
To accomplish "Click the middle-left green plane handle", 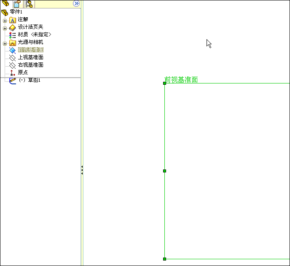I will click(x=165, y=171).
